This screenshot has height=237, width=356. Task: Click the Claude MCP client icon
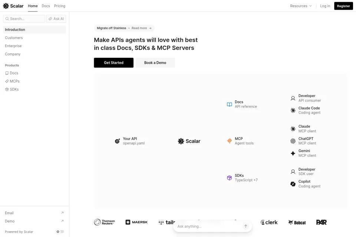(x=293, y=129)
